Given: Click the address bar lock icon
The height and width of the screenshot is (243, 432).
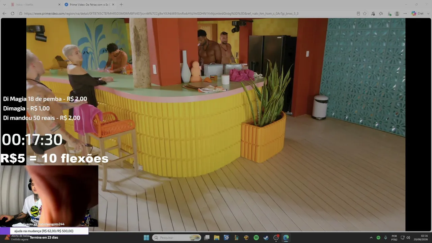Looking at the screenshot, I should coord(21,13).
